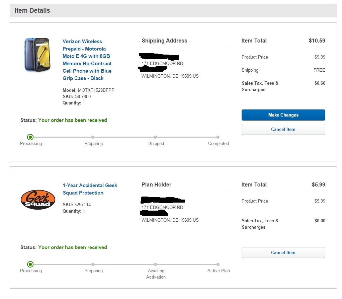The height and width of the screenshot is (299, 342).
Task: Click the phone's 'Your order has been received' status
Action: (73, 120)
